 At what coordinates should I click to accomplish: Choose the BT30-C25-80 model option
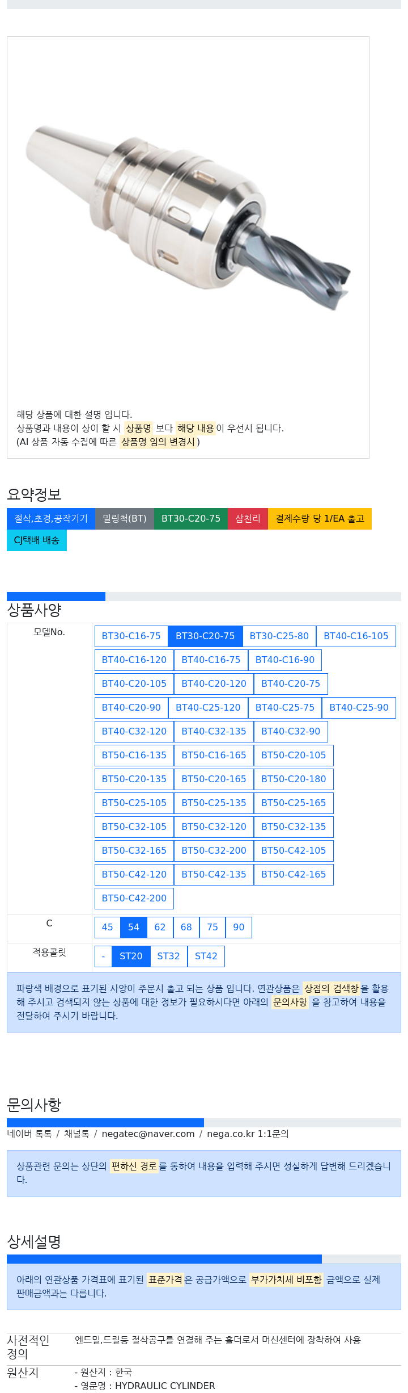coord(279,636)
